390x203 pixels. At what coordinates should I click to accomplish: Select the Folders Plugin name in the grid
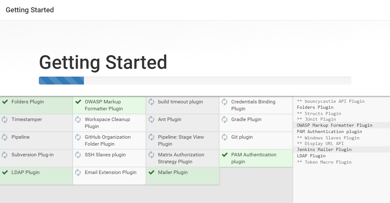[28, 102]
